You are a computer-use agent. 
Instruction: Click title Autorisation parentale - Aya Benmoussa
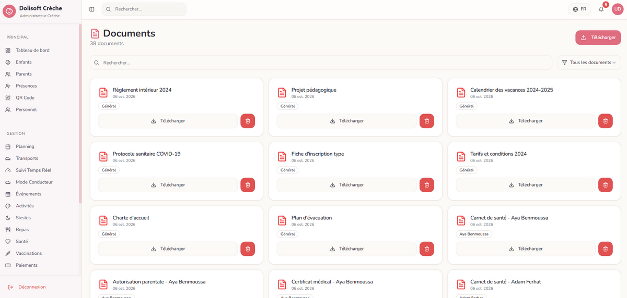pos(159,282)
